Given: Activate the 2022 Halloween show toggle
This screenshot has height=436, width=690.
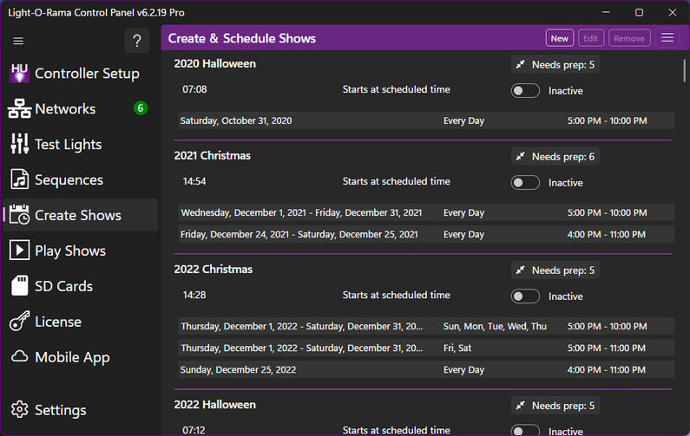Looking at the screenshot, I should [525, 430].
